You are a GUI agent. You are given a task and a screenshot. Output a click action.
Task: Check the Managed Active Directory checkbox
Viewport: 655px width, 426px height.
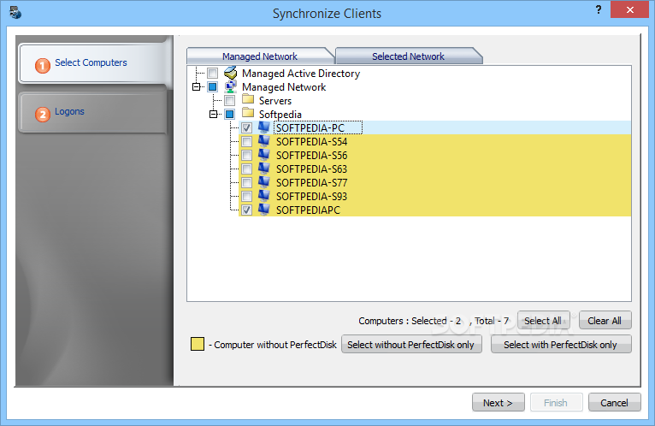(213, 74)
